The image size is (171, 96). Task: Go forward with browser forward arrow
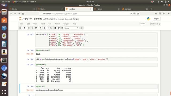tap(15, 14)
